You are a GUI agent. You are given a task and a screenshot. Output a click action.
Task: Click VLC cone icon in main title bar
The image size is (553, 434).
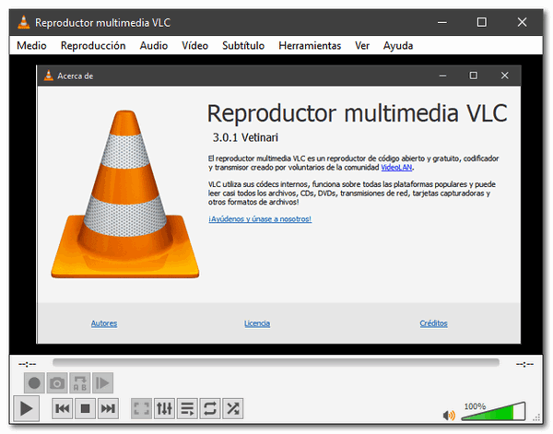click(24, 22)
